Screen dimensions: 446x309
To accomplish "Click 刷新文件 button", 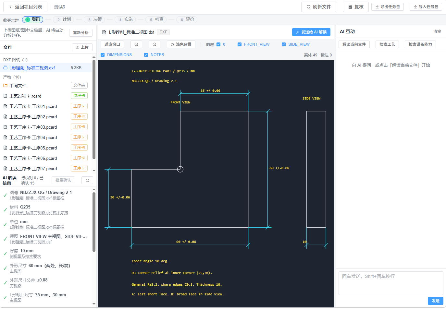I will [319, 7].
